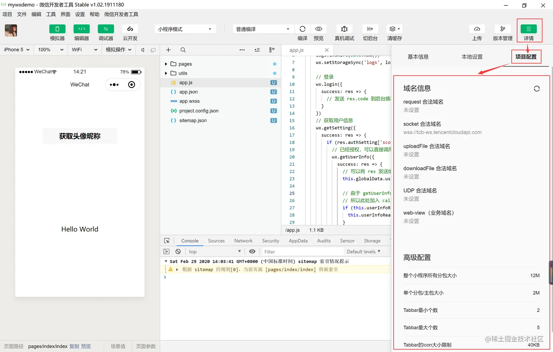This screenshot has height=352, width=553.
Task: Toggle the Simulator panel icon
Action: click(x=57, y=29)
